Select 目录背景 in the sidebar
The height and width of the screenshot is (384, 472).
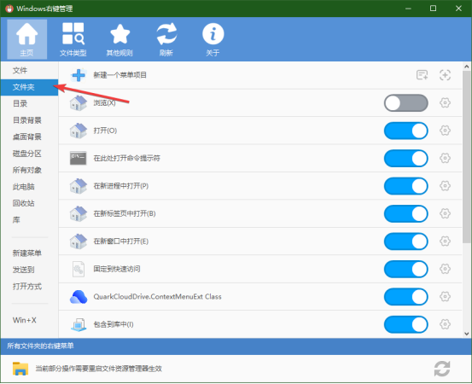coord(27,120)
